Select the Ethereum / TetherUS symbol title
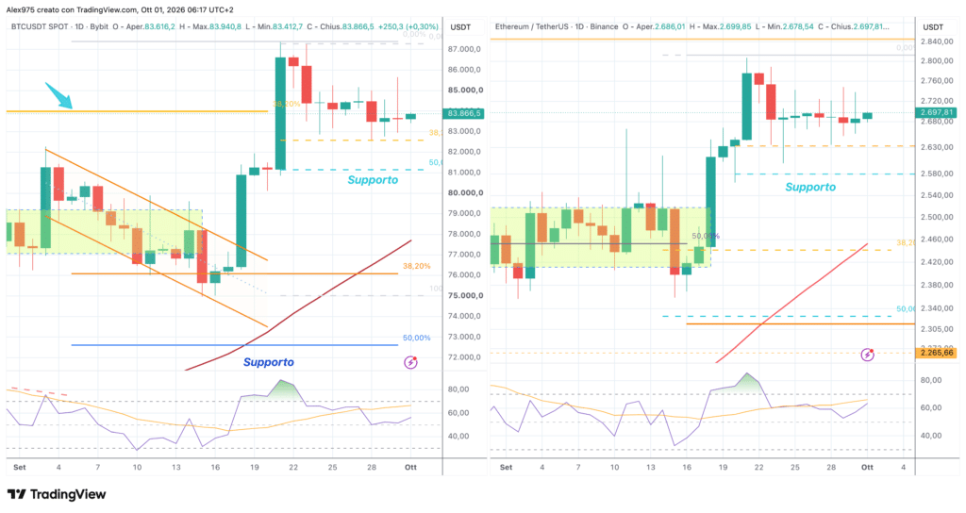966x513 pixels. [x=532, y=27]
